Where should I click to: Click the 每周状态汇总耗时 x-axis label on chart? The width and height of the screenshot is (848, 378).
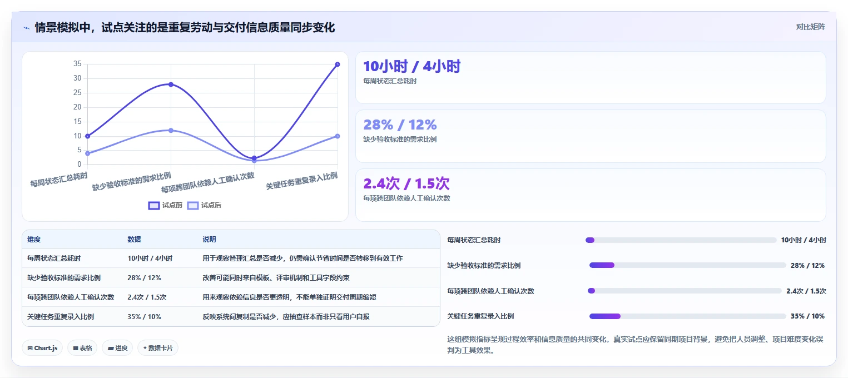[59, 179]
